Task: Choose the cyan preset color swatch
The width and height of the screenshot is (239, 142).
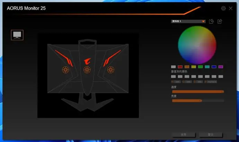Action: [x=207, y=67]
